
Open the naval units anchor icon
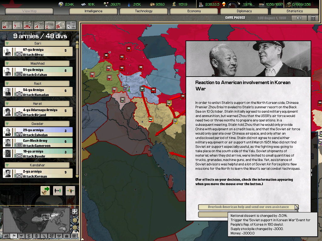coord(50,25)
